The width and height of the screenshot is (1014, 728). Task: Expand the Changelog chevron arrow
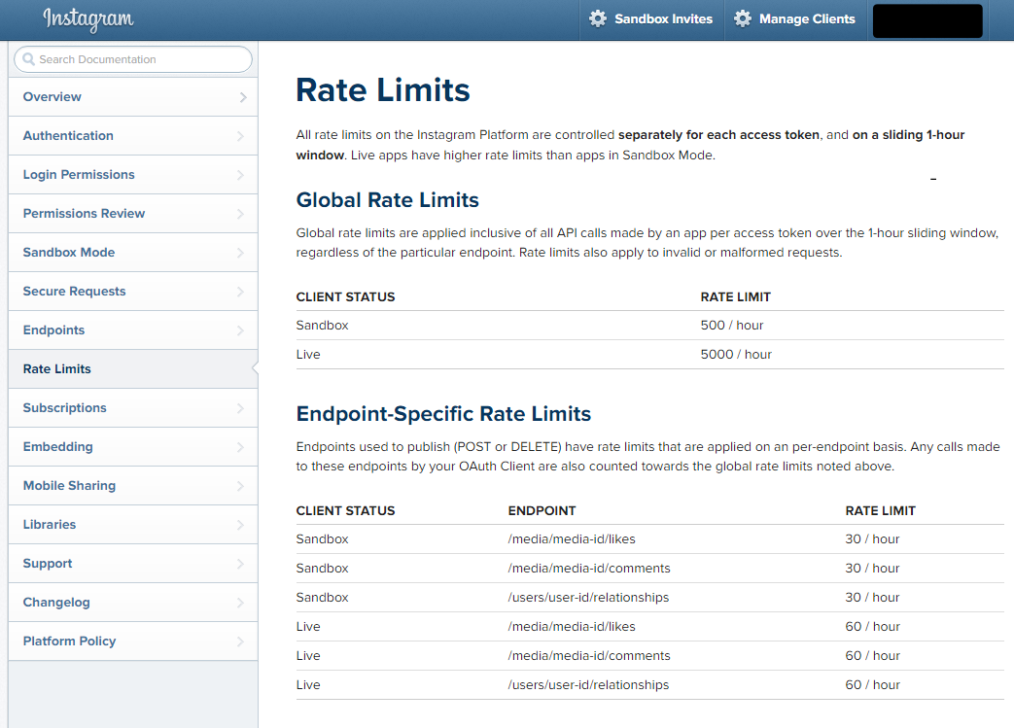tap(240, 603)
